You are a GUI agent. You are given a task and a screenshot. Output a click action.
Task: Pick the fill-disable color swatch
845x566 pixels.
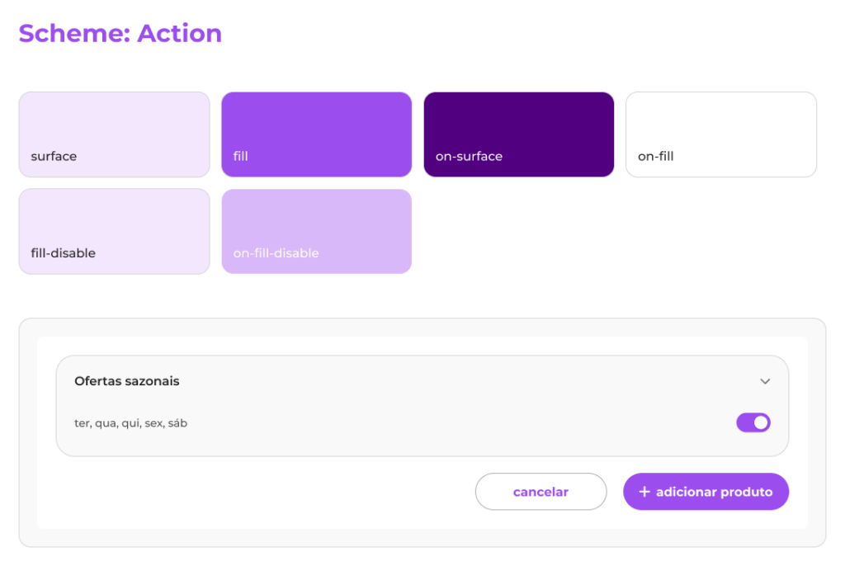pyautogui.click(x=114, y=221)
